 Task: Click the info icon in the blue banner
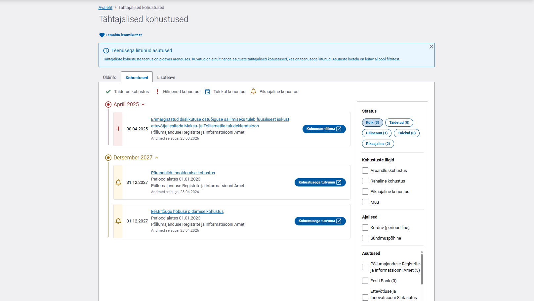click(x=106, y=50)
